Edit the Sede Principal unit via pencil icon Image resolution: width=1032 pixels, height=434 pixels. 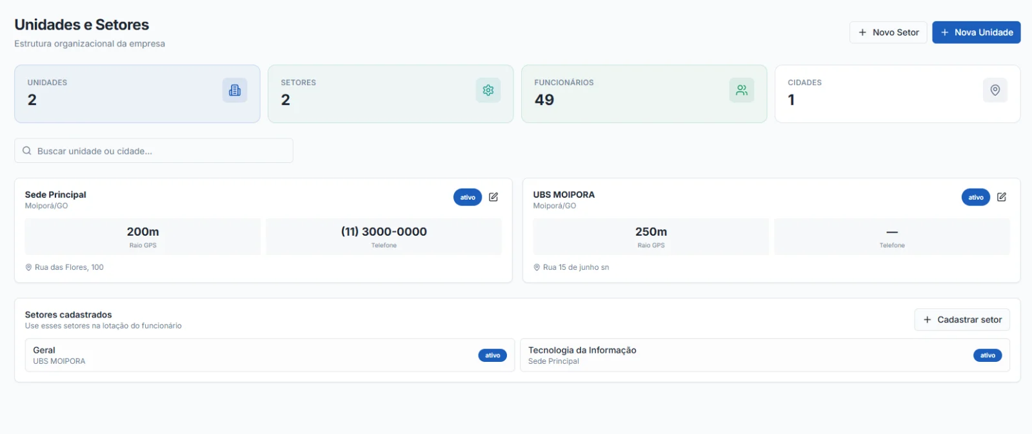click(493, 197)
